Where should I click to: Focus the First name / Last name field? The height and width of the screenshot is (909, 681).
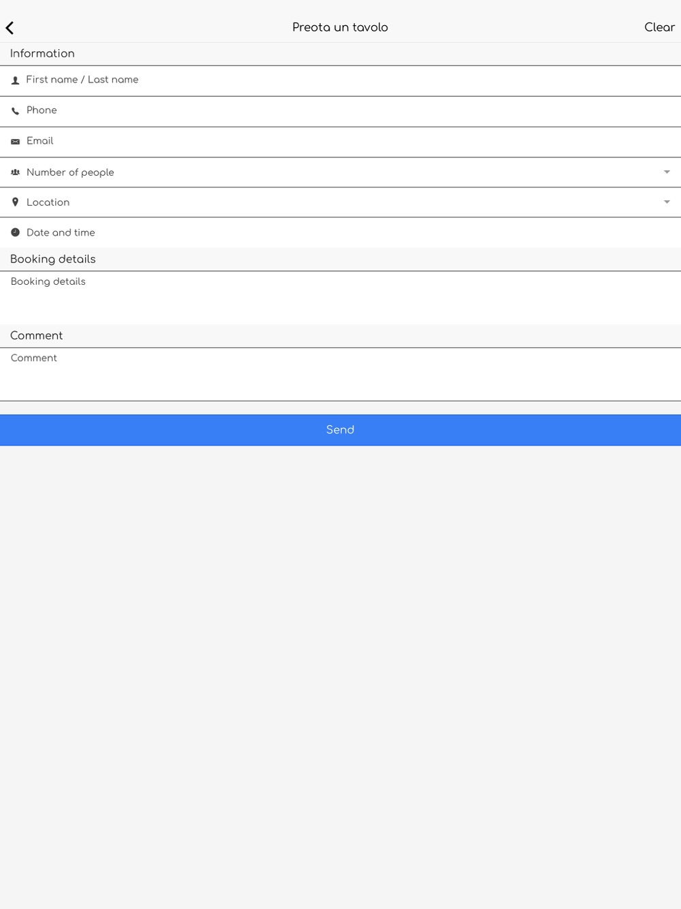click(x=340, y=80)
